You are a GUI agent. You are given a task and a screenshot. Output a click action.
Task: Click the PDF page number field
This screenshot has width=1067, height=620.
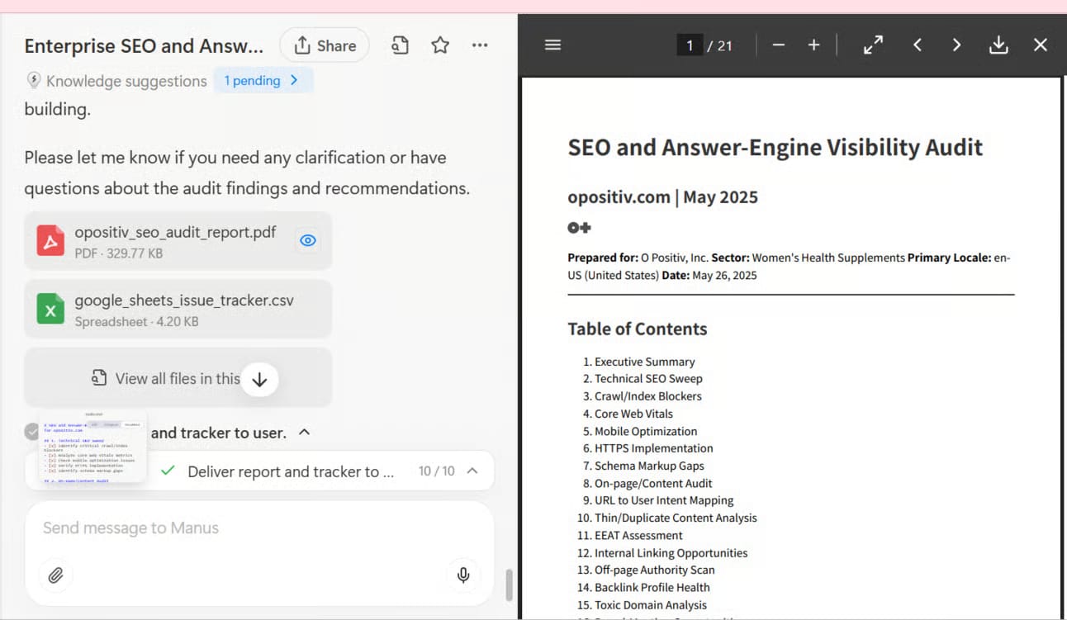[689, 45]
